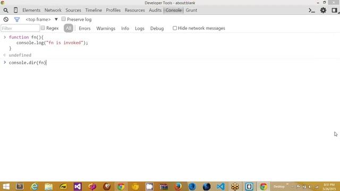The image size is (340, 191).
Task: Click the Desktop toolbar label on taskbar
Action: (x=279, y=186)
